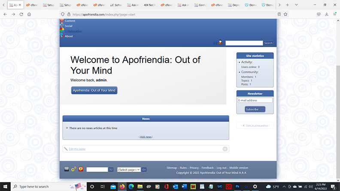Click the gear icon beside Edit this page
The width and height of the screenshot is (340, 191).
click(x=225, y=149)
